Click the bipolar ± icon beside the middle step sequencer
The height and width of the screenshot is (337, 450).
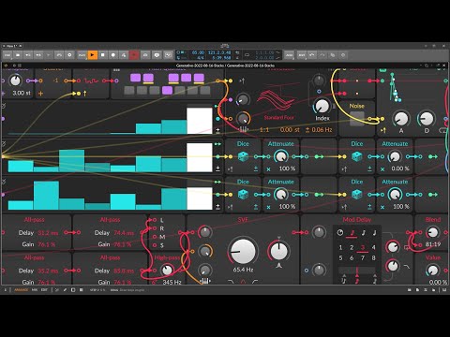tap(217, 168)
